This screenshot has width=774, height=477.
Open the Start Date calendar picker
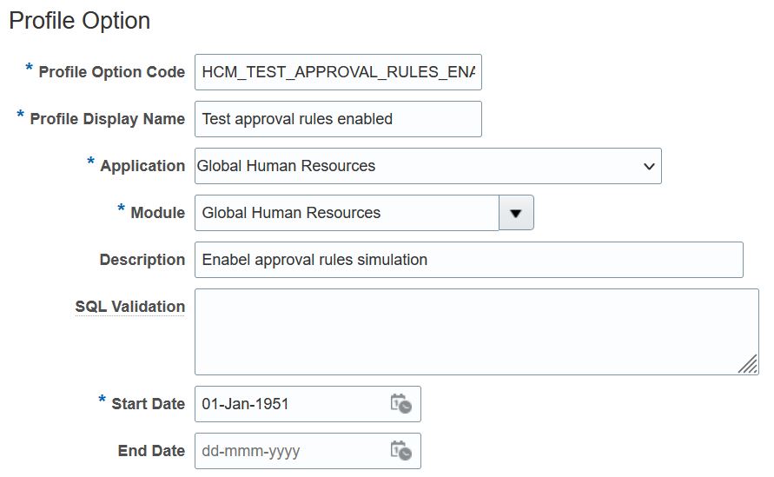click(x=400, y=404)
